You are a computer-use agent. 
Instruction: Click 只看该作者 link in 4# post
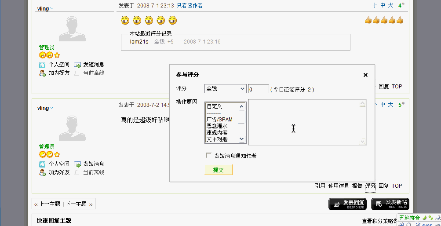pos(190,5)
